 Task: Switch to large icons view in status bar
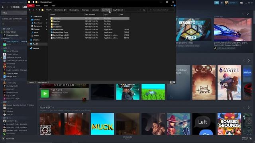(x=174, y=82)
